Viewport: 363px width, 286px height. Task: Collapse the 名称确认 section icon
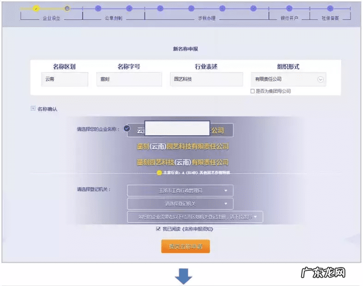(33, 108)
